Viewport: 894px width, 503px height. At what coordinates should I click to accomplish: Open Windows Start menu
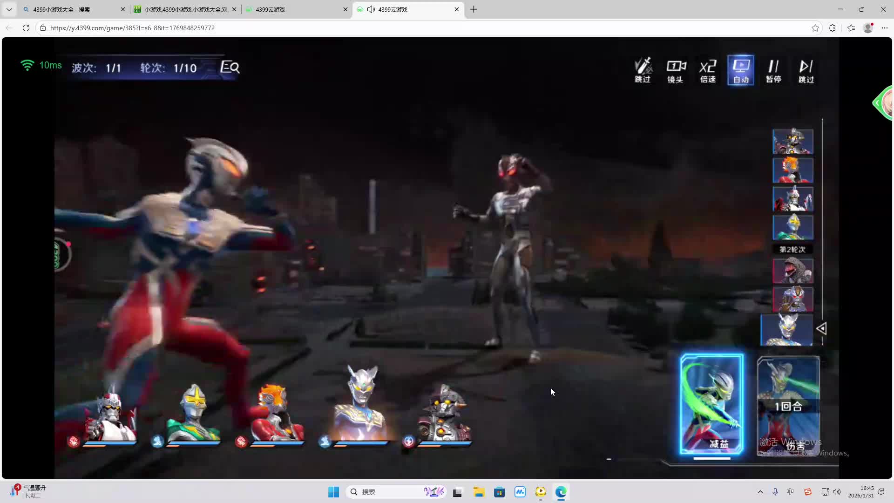click(x=333, y=492)
